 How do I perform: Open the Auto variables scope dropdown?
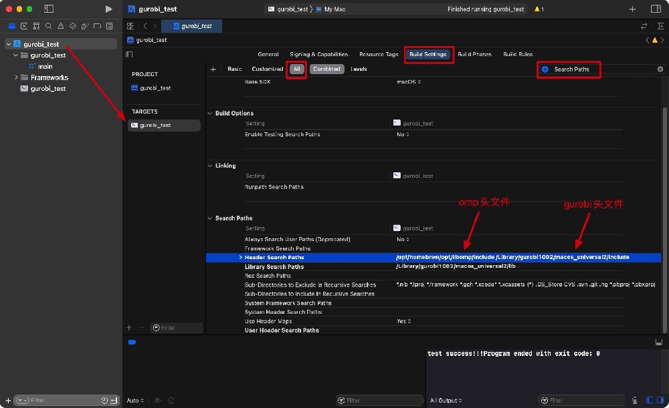[x=135, y=401]
